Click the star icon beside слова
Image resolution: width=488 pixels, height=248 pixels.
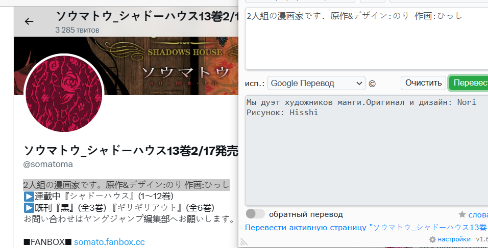coord(462,214)
